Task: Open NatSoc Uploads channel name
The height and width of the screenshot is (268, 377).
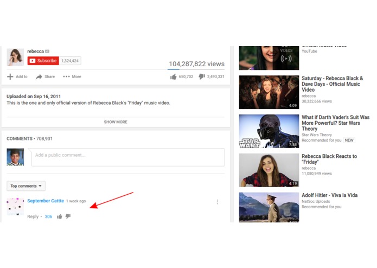Action: pyautogui.click(x=316, y=201)
